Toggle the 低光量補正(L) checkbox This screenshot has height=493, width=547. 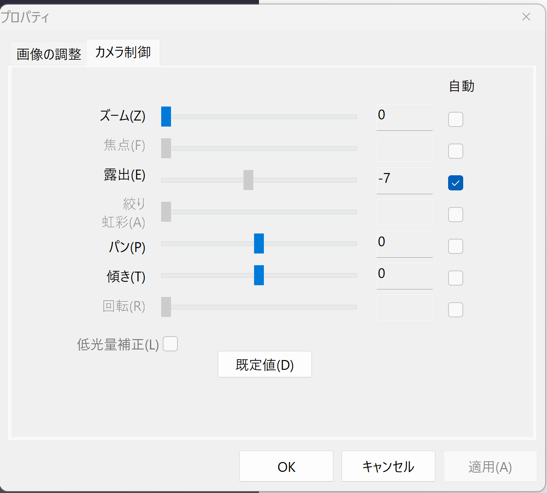pos(170,344)
